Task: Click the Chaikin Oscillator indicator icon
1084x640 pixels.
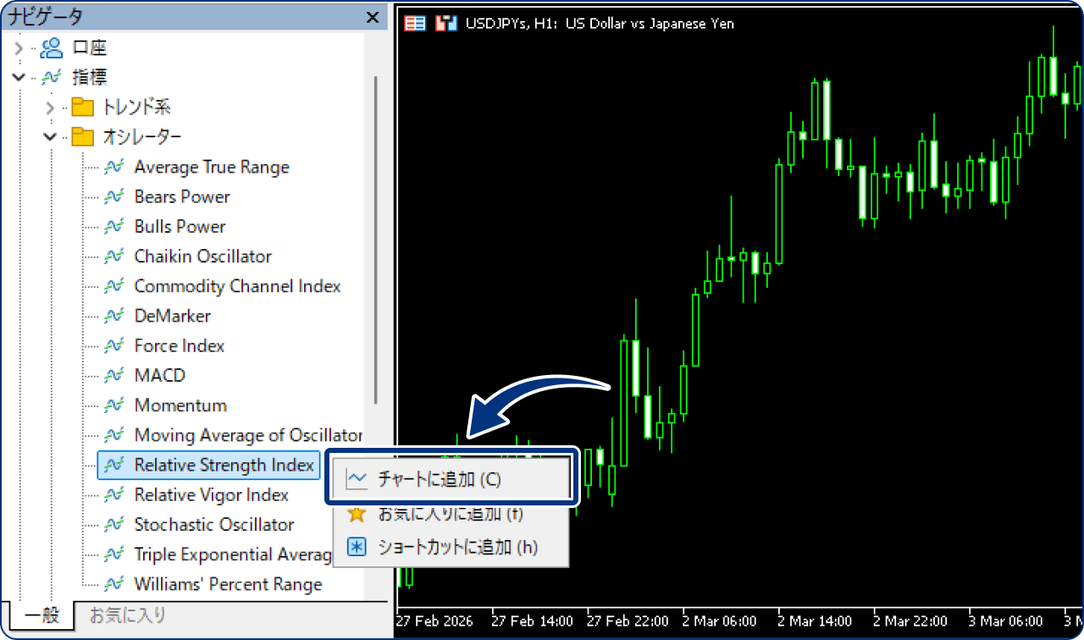Action: point(114,256)
